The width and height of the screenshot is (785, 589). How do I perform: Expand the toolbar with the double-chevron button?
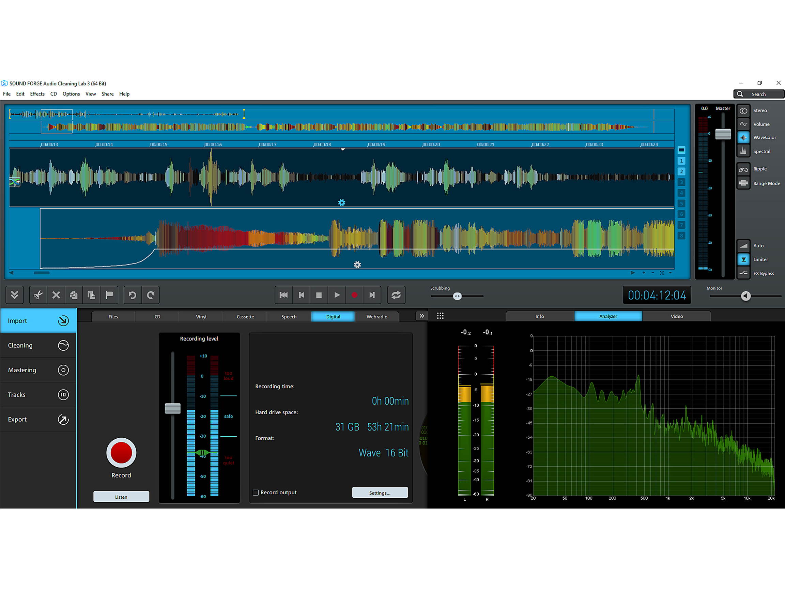pos(15,295)
